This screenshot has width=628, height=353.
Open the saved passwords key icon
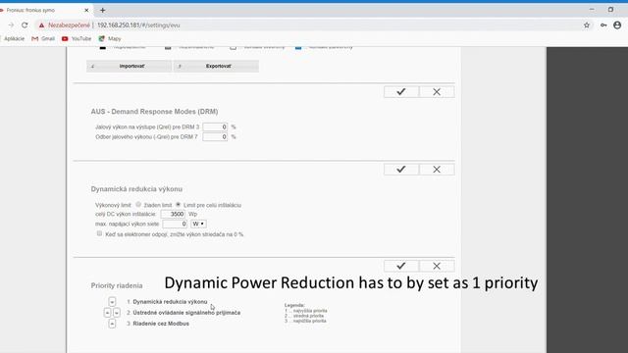[603, 25]
